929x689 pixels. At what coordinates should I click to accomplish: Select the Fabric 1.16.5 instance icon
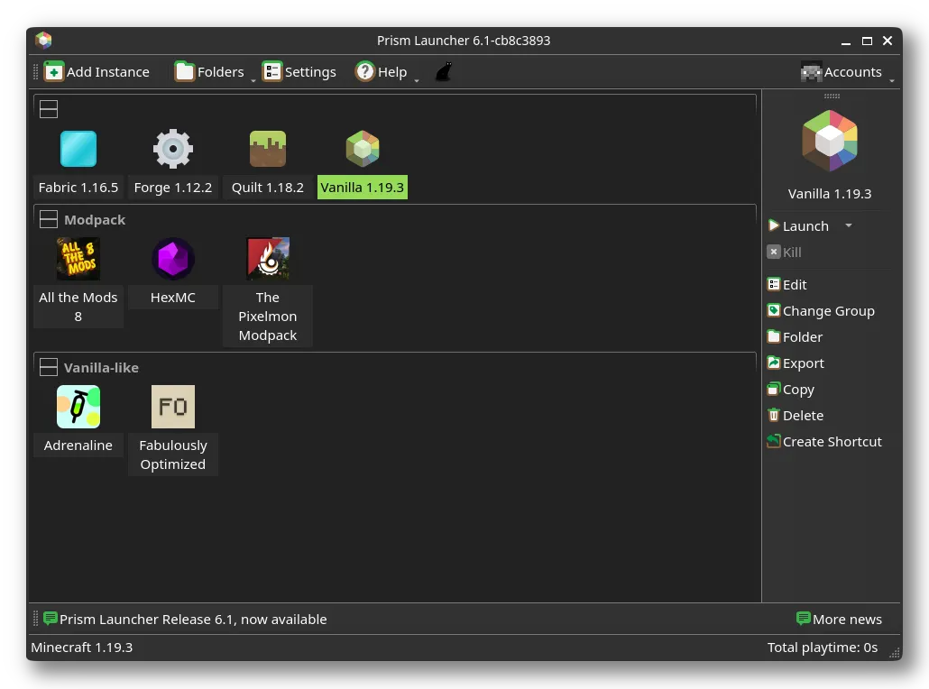[78, 150]
